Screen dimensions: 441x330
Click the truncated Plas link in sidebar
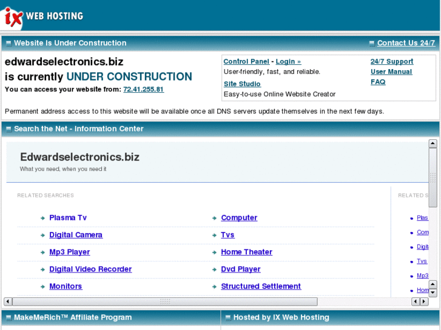tap(422, 218)
